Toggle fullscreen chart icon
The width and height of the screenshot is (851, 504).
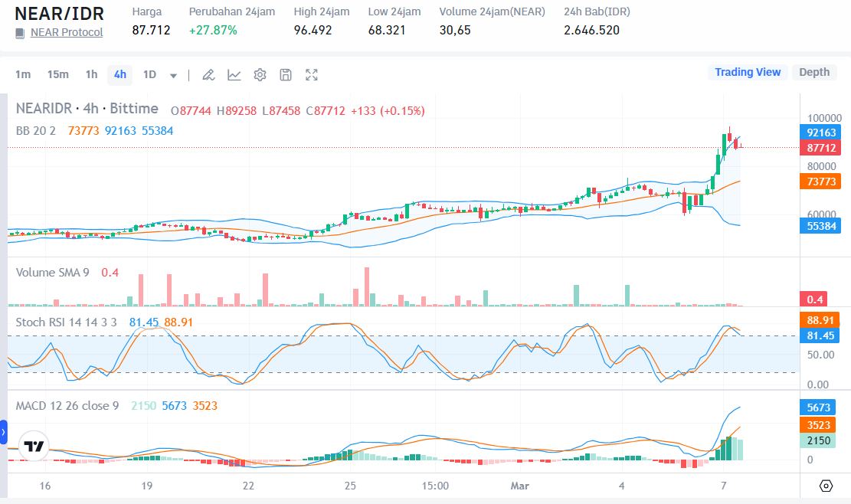tap(312, 75)
